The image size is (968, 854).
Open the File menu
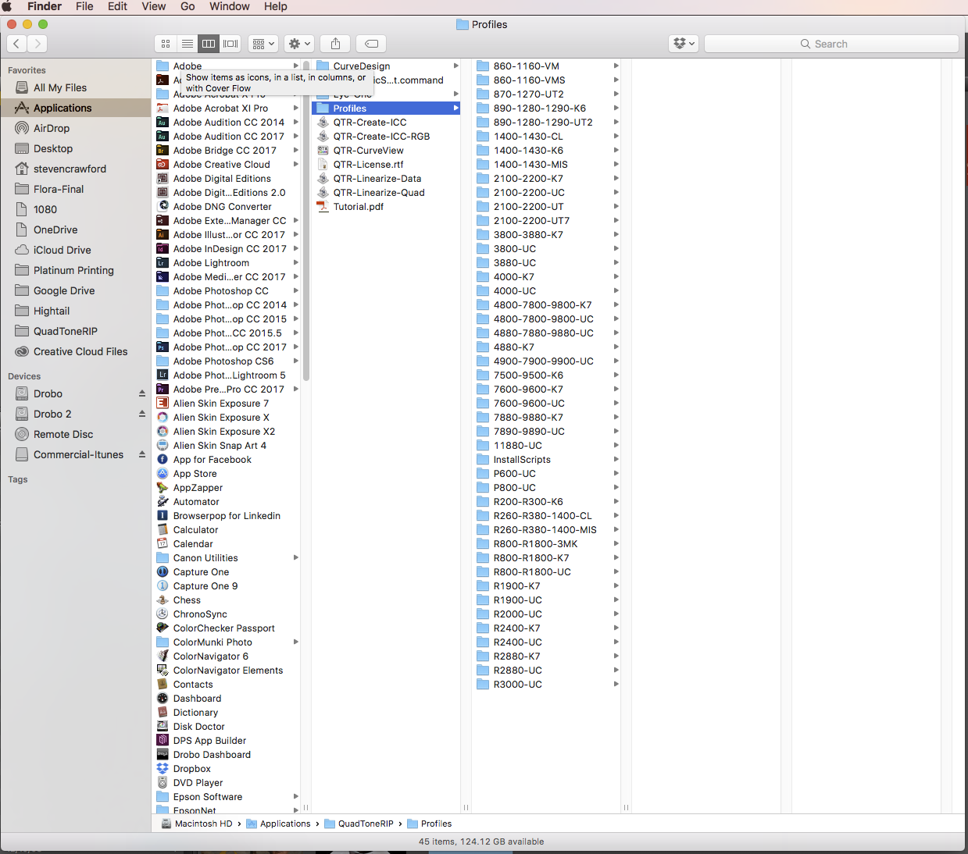(84, 6)
